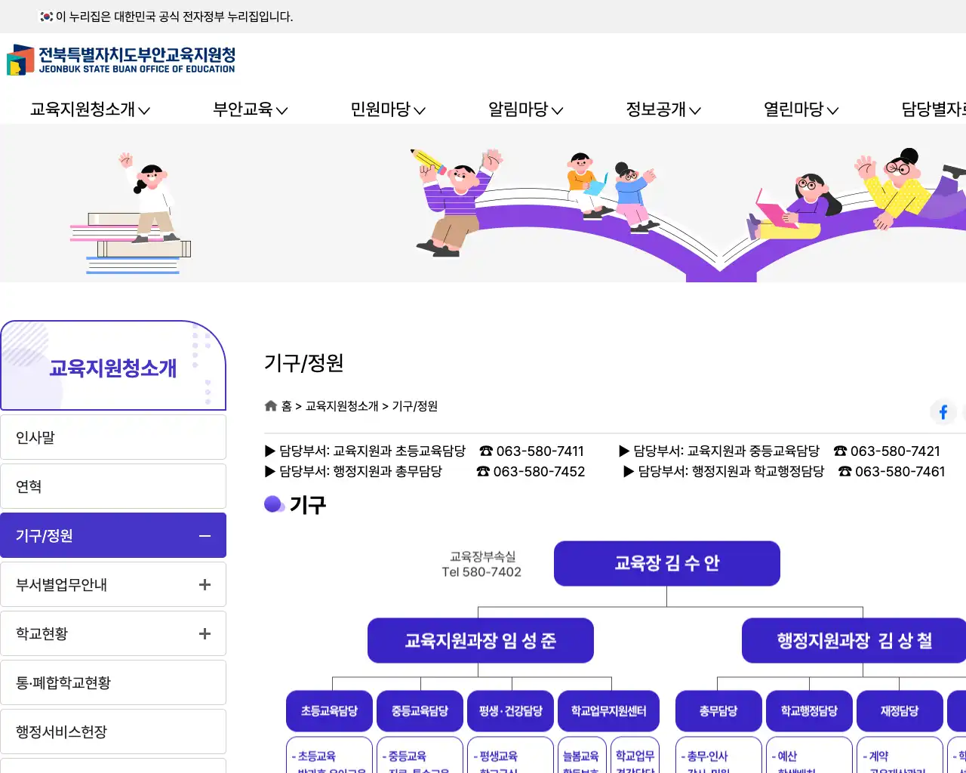The height and width of the screenshot is (773, 966).
Task: Click the home icon in the breadcrumb
Action: [270, 405]
